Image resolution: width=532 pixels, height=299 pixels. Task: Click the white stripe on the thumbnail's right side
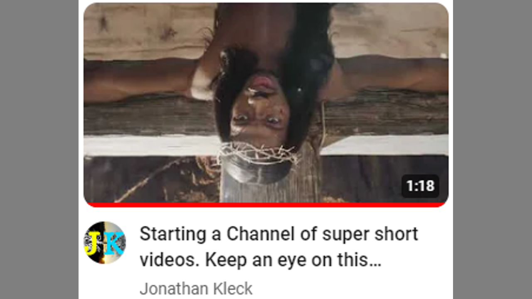pyautogui.click(x=384, y=145)
